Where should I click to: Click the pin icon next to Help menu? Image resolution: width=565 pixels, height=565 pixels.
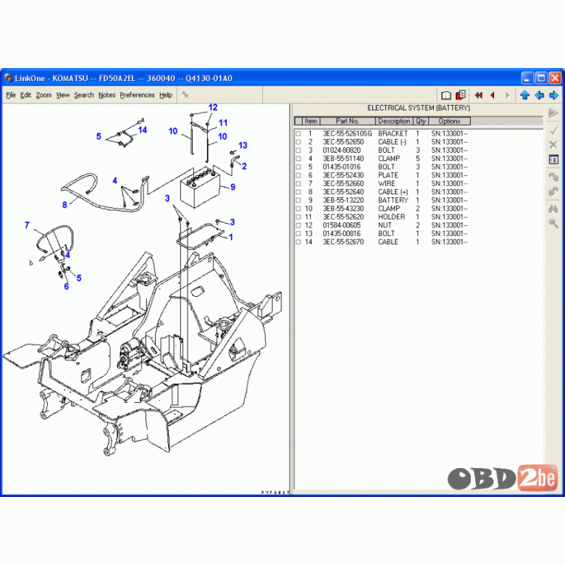(x=185, y=95)
